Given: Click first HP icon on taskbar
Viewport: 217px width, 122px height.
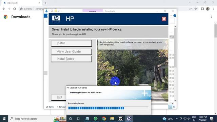Looking at the screenshot, I should pos(120,119).
